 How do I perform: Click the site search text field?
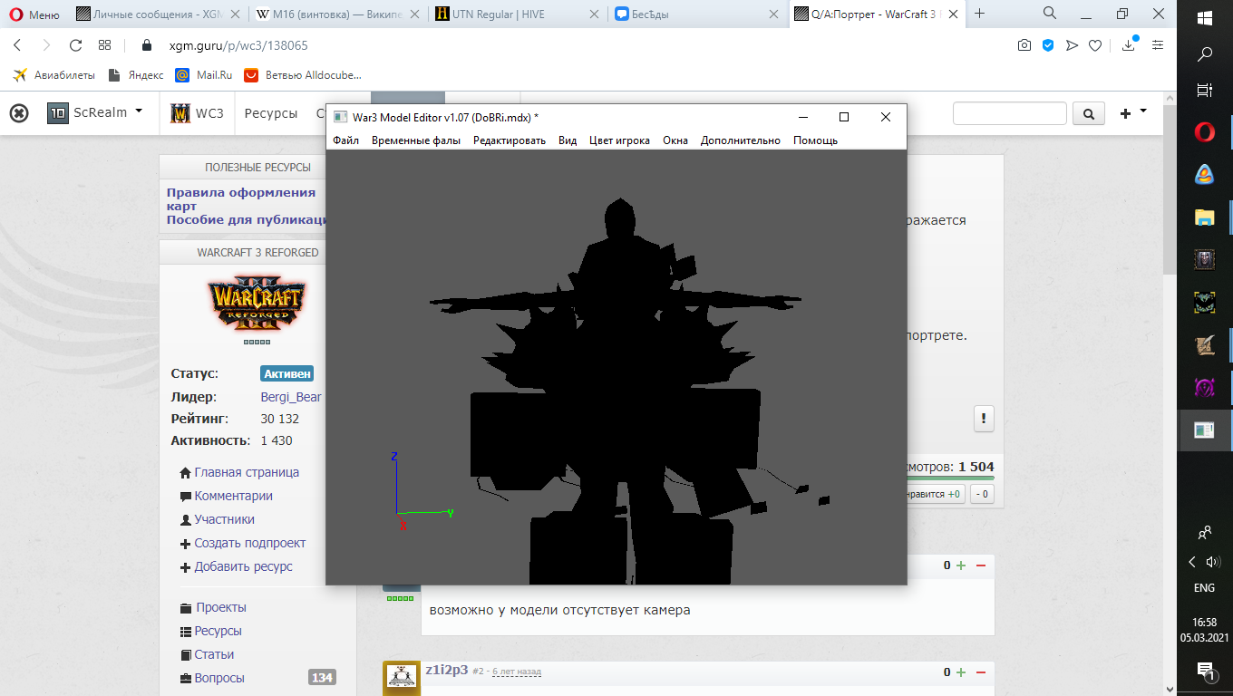pos(1009,113)
